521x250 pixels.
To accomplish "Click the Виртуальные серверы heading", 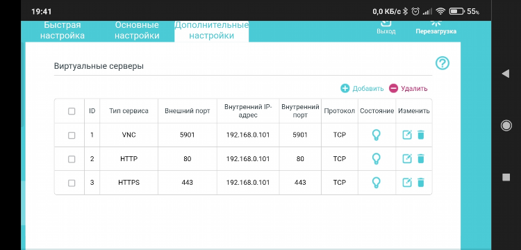I will [x=99, y=66].
